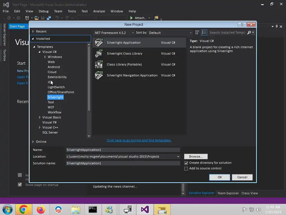Collapse the Templates tree node

(x=34, y=47)
